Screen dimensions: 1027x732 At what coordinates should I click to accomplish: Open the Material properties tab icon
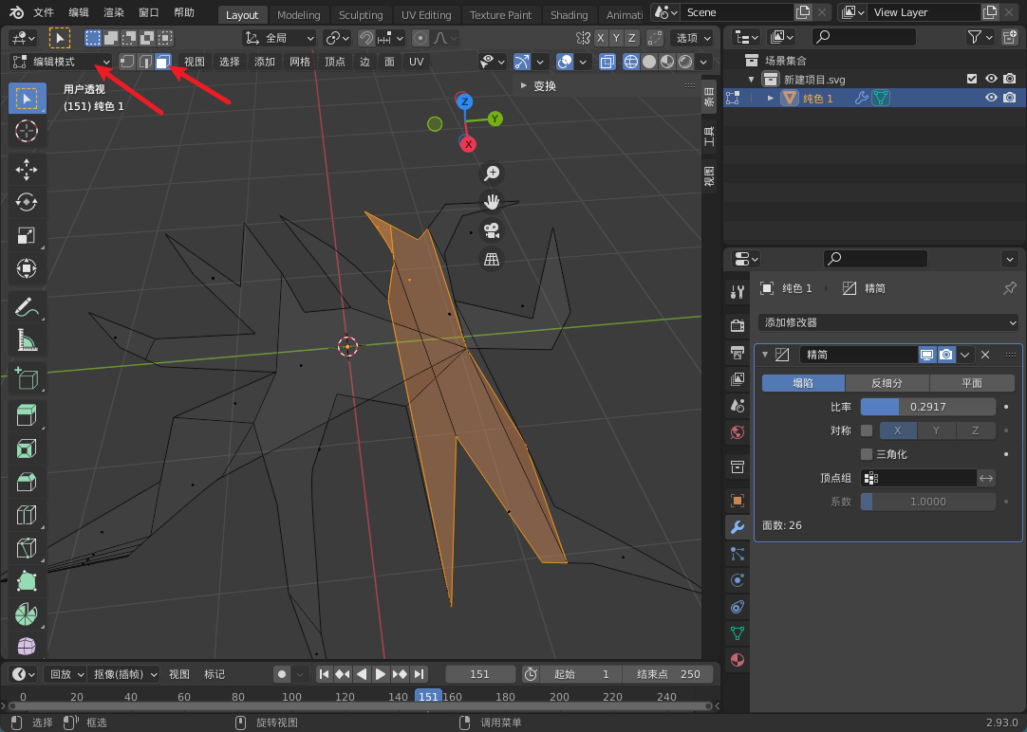[x=738, y=659]
